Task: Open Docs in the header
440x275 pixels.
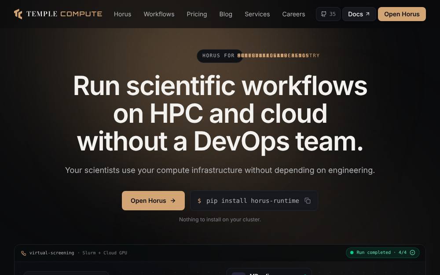Action: [359, 14]
